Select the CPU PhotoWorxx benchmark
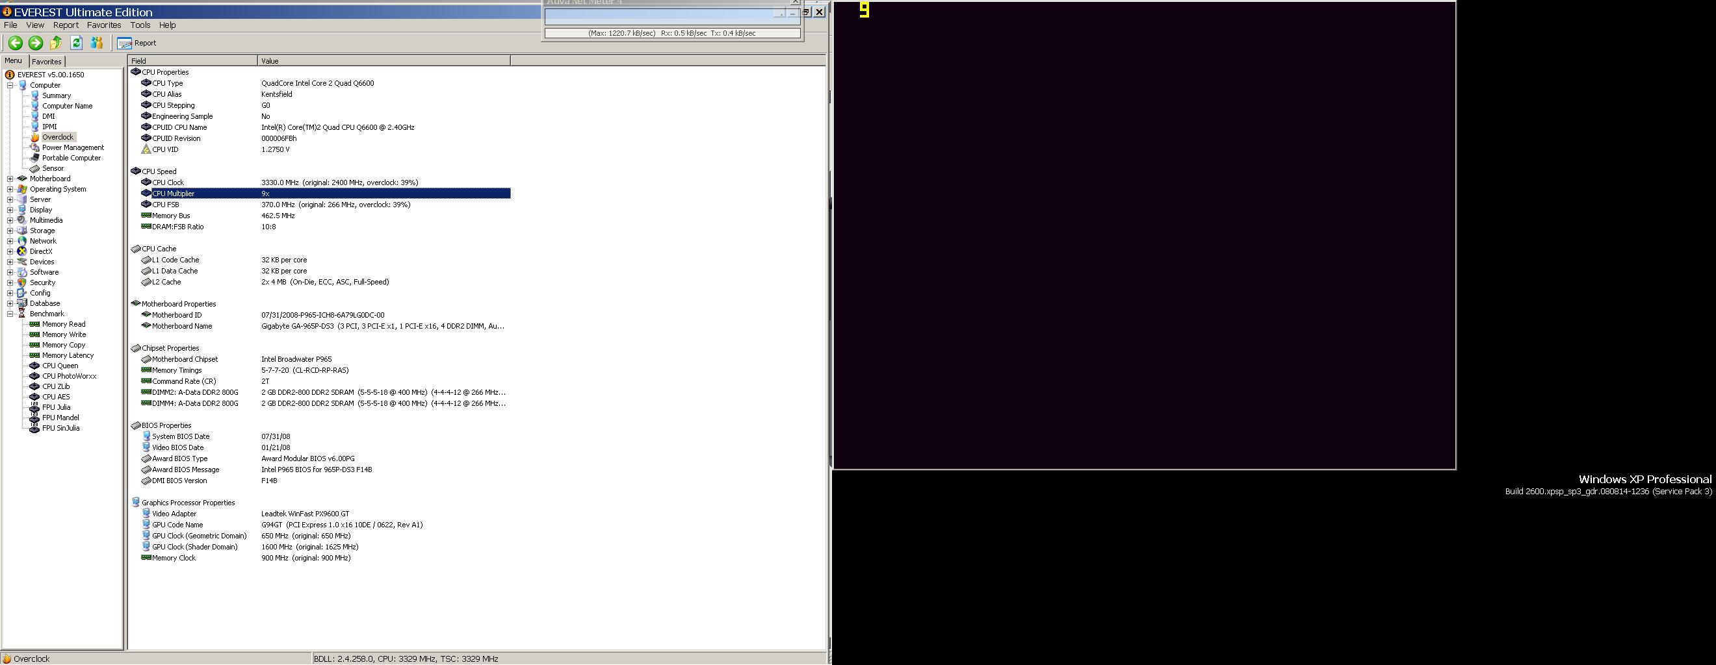The image size is (1716, 665). point(70,376)
